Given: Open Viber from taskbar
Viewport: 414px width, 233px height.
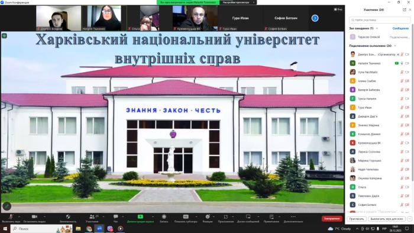Looking at the screenshot, I should click(x=110, y=228).
